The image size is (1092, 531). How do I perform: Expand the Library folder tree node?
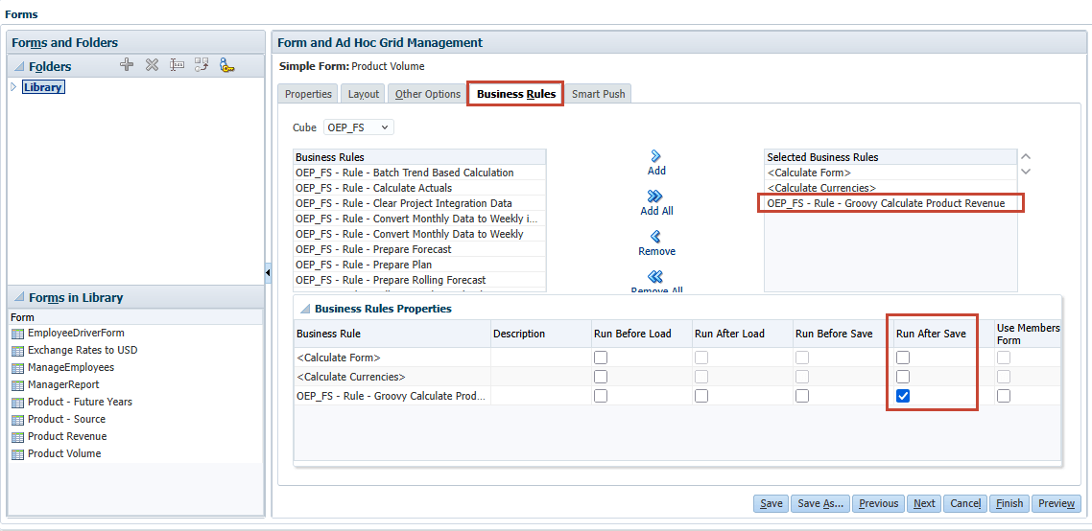[x=13, y=87]
